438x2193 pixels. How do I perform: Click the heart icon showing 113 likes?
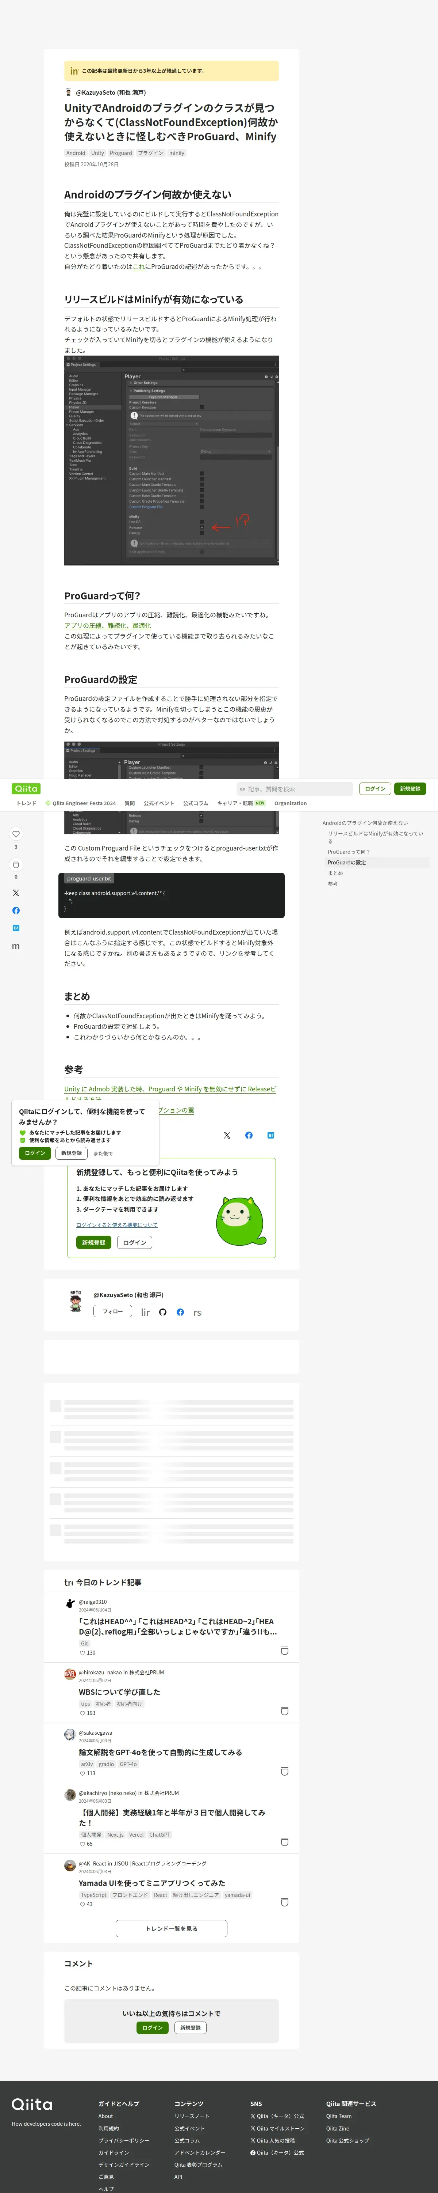[x=82, y=1774]
